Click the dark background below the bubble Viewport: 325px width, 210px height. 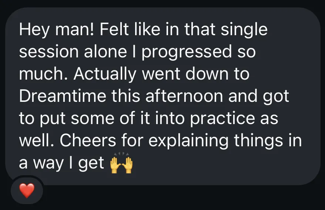coord(185,198)
